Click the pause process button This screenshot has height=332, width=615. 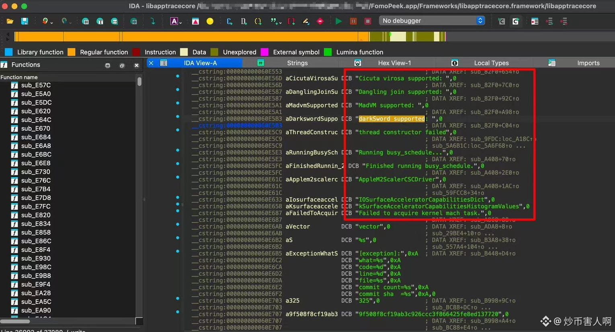pyautogui.click(x=353, y=21)
